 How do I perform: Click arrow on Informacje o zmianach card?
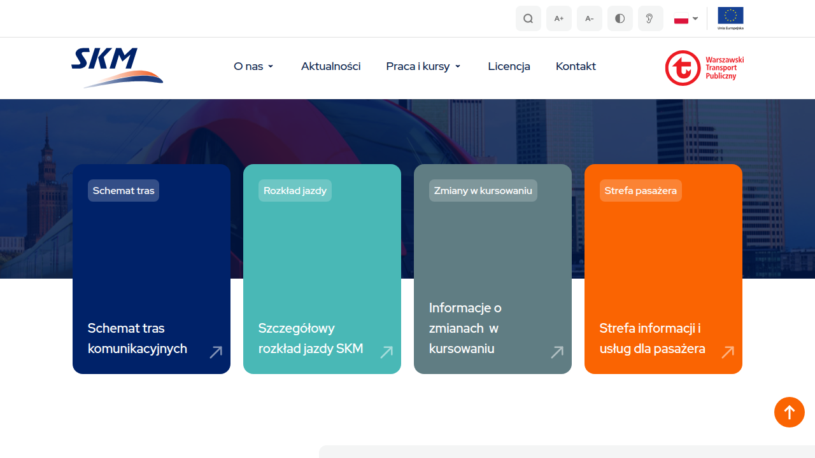[x=557, y=352]
